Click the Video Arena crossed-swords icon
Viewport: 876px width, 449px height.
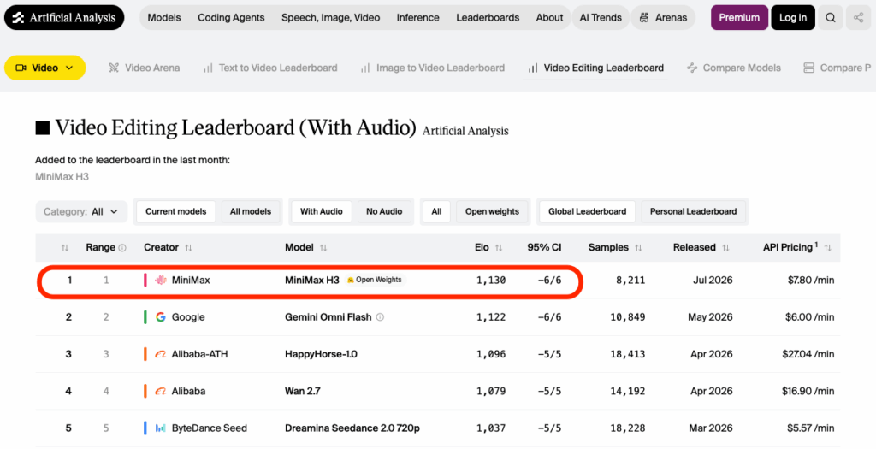(114, 68)
